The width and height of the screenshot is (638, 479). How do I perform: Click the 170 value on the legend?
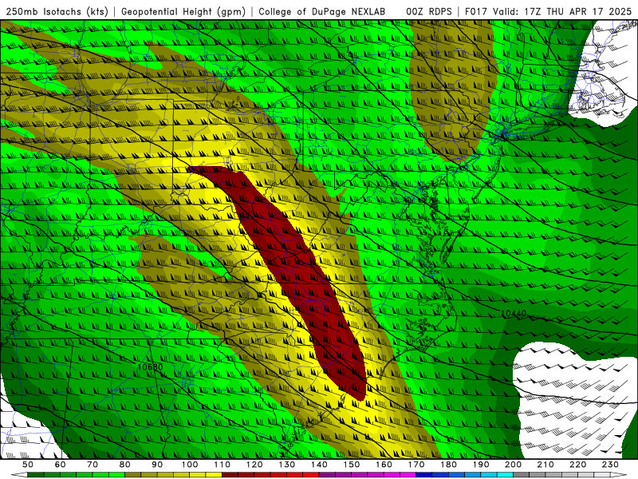(x=416, y=465)
